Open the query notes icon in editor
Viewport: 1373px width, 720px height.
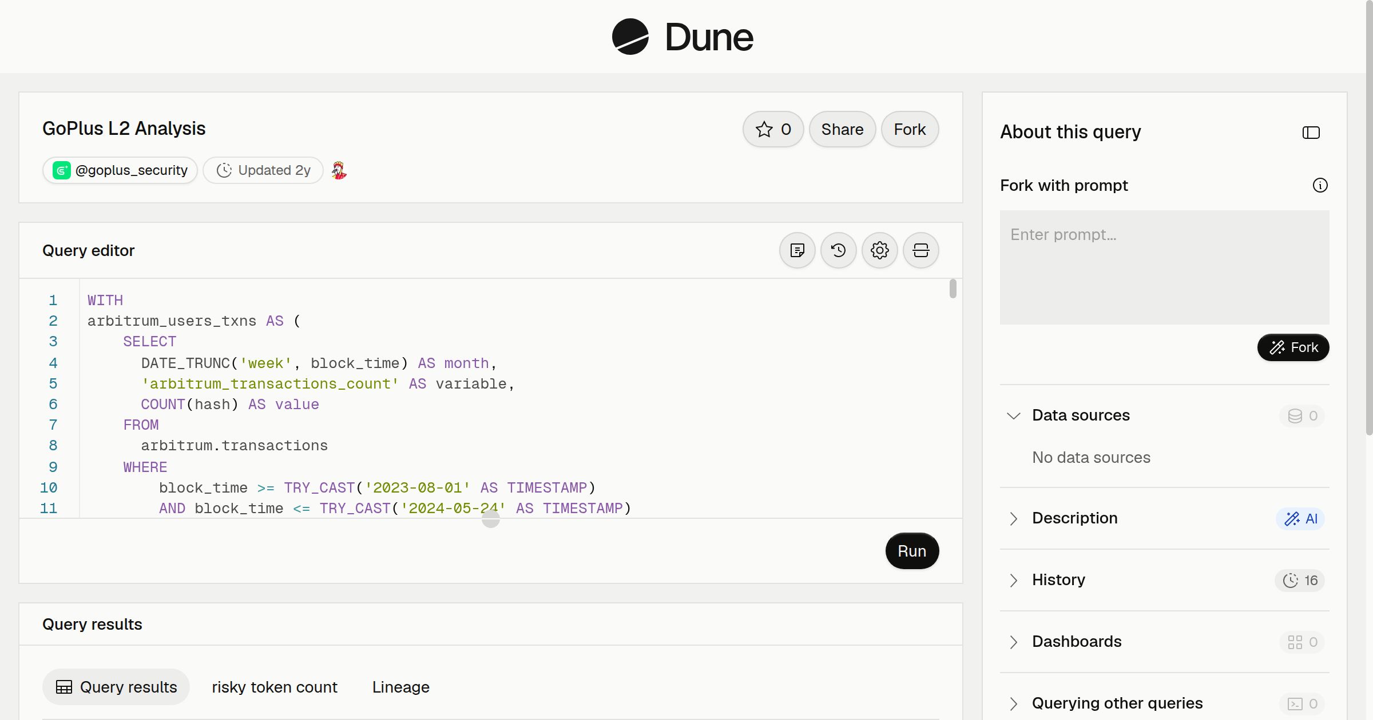coord(797,250)
